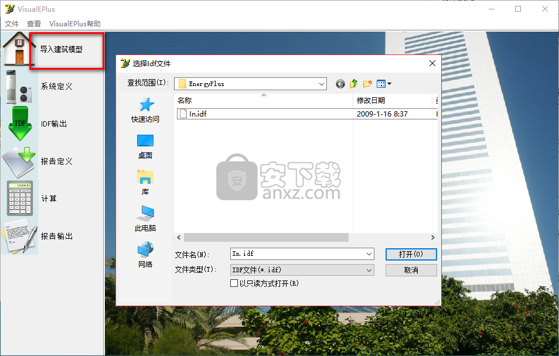Open the 文件 menu
The image size is (559, 356).
(x=12, y=24)
